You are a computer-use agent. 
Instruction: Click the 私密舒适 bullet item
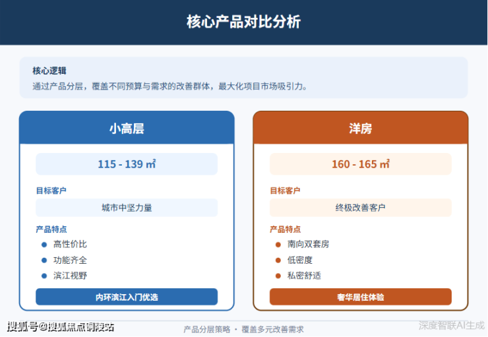pos(298,276)
